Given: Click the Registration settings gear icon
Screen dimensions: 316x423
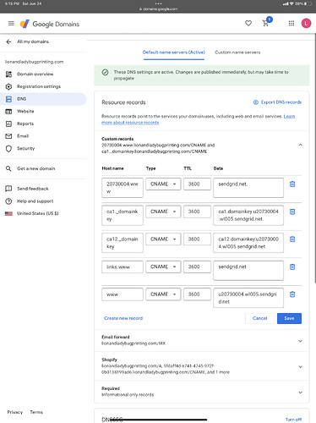Looking at the screenshot, I should click(x=8, y=86).
